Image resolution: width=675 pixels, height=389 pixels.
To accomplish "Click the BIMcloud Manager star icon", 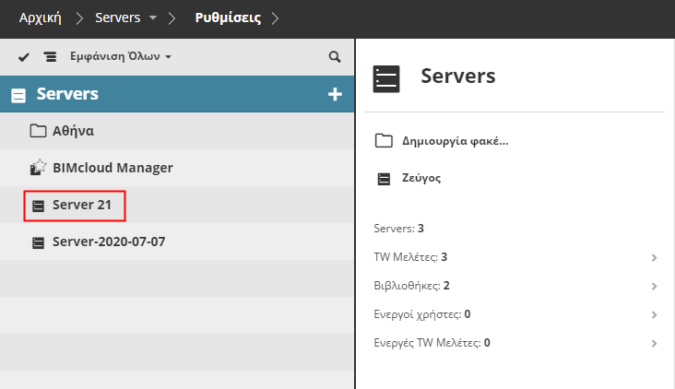I will [x=38, y=168].
